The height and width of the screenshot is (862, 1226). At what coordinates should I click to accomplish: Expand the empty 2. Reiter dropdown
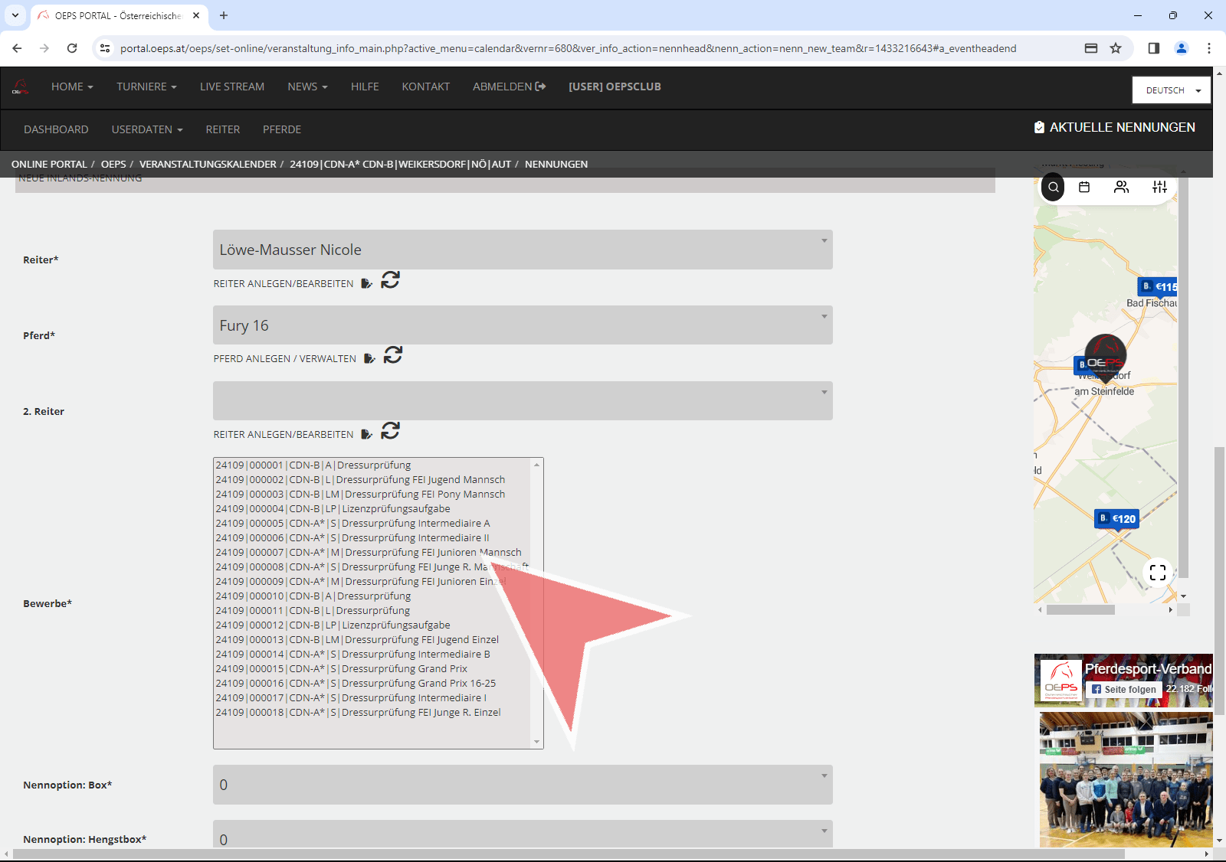tap(522, 401)
